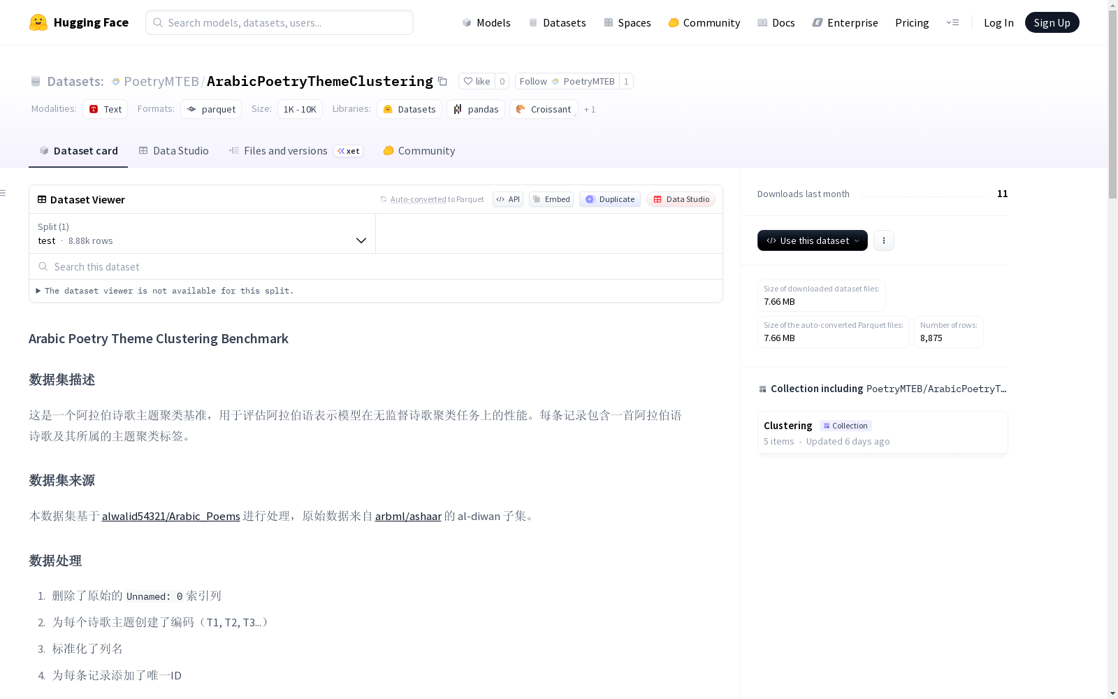
Task: Open the dataset viewer API button
Action: [508, 199]
